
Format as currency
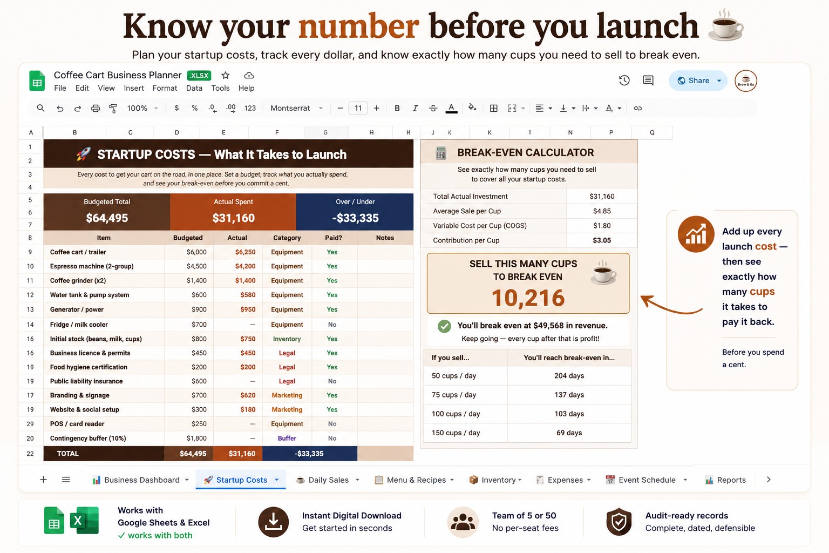point(176,108)
